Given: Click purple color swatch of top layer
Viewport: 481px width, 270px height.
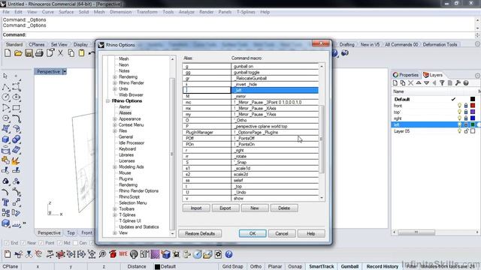Looking at the screenshot, I should coord(473,112).
